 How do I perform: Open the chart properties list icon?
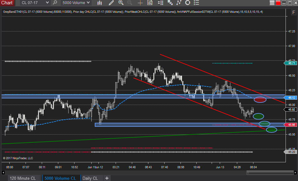click(196, 3)
